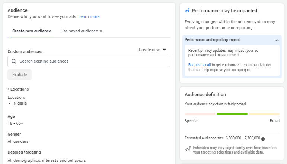
Task: Open the Use saved audience dropdown arrow
Action: click(101, 31)
